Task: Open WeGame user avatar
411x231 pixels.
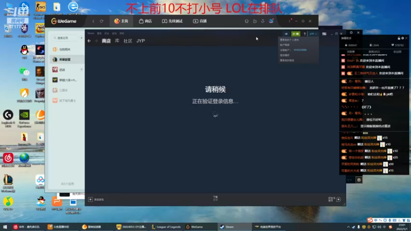Action: [x=271, y=21]
